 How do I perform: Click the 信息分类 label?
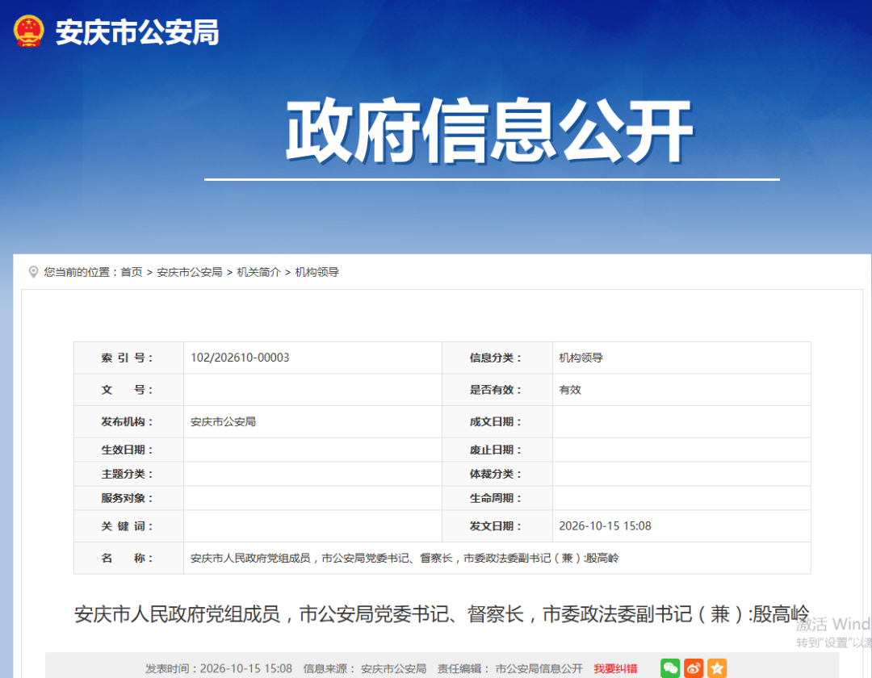(x=495, y=358)
